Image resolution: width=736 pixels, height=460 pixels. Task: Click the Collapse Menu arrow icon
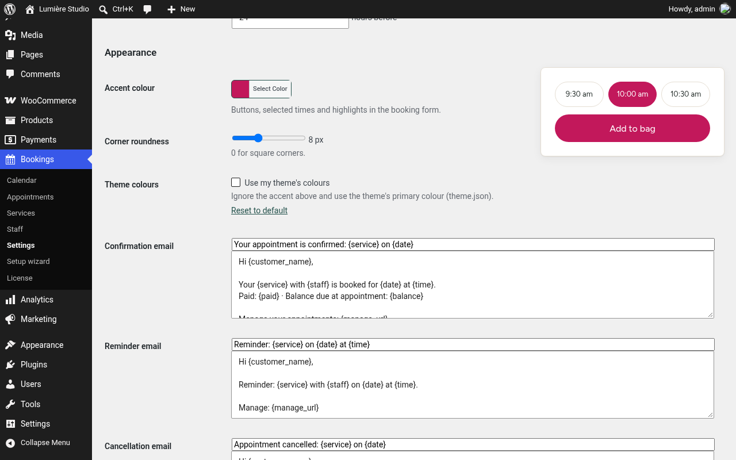click(x=10, y=443)
